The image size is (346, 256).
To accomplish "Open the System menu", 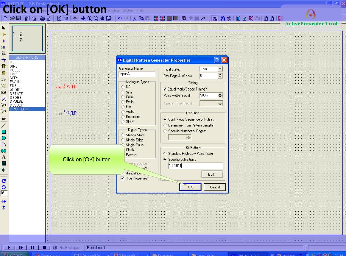I will (128, 10).
